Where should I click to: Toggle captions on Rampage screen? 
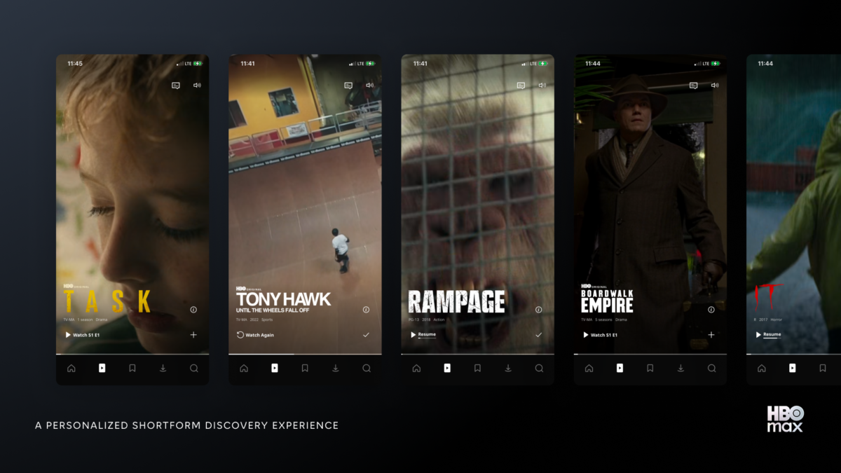(521, 85)
